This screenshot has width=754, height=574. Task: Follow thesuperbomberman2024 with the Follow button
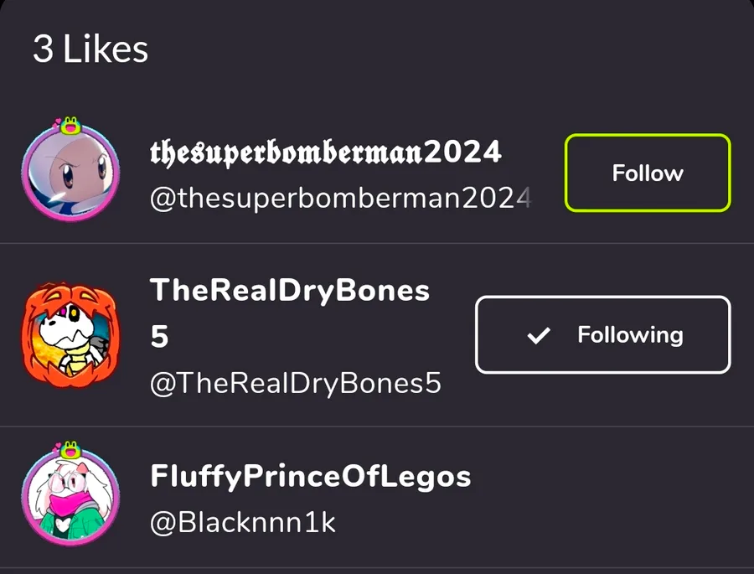coord(647,173)
